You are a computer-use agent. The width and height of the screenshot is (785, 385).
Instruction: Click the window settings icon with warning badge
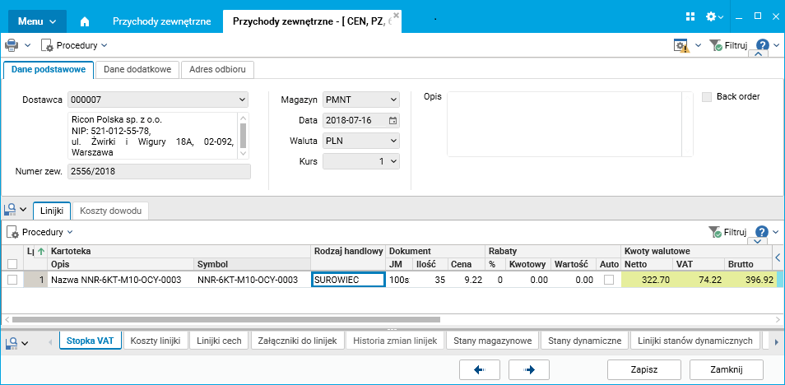[681, 46]
